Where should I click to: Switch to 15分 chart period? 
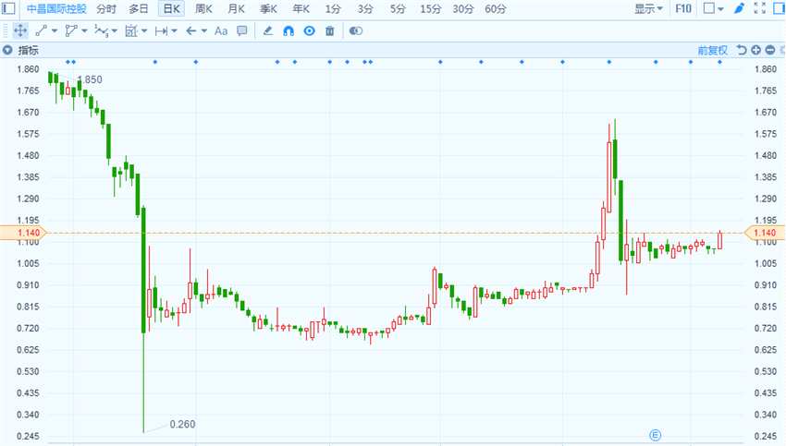431,9
